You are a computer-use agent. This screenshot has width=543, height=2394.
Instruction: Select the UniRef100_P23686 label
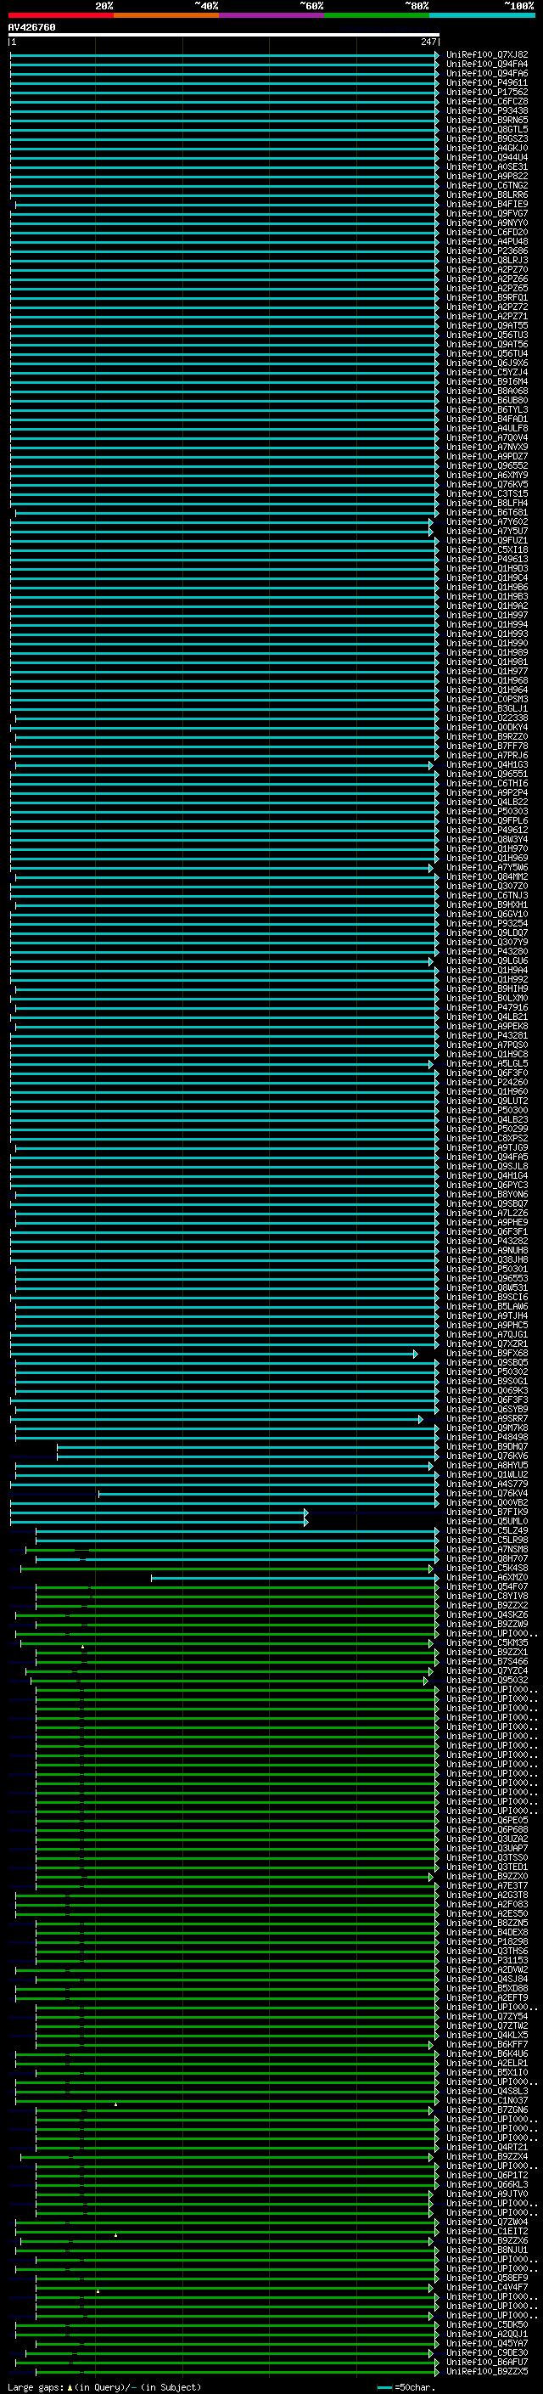(x=487, y=251)
